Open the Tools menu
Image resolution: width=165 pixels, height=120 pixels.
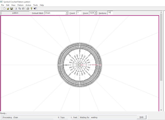(36, 5)
